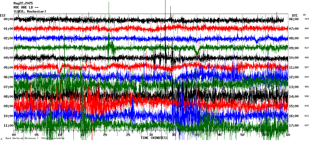Image resolution: width=310 pixels, height=142 pixels.
Task: Click the EST column header
Action: (3, 15)
